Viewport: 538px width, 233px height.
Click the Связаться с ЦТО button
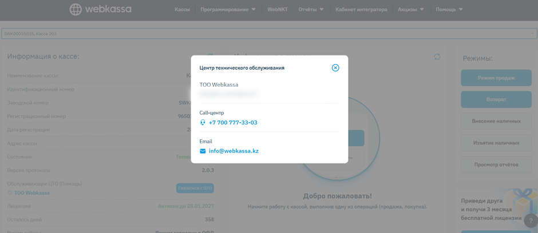[195, 188]
